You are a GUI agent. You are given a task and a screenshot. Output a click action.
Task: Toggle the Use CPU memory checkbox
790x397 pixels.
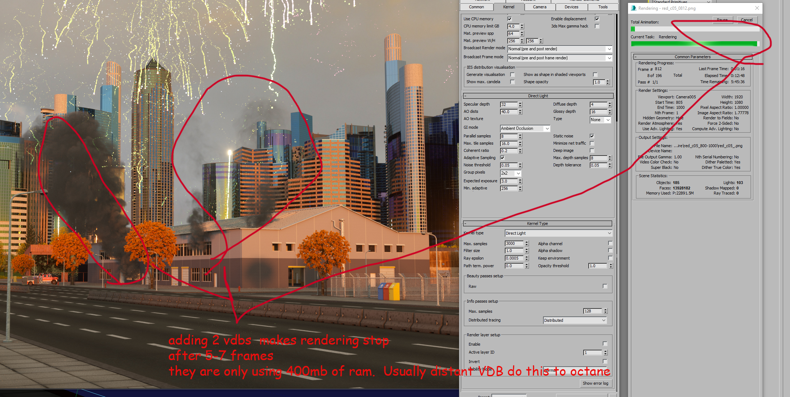(x=510, y=19)
